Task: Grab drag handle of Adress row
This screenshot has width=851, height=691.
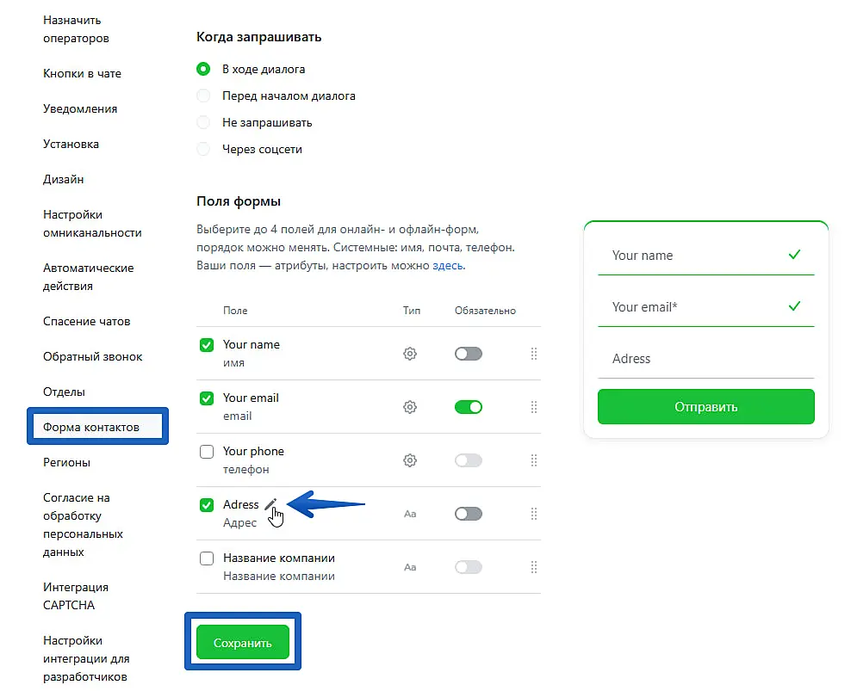Action: point(534,514)
